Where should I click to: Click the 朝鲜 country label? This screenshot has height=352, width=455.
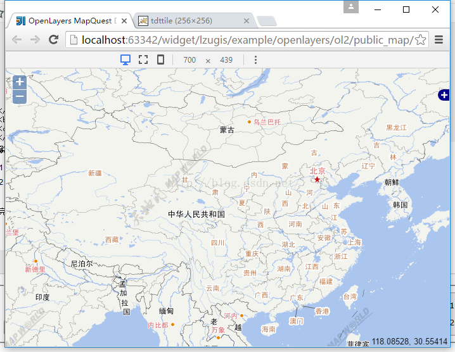(x=392, y=182)
